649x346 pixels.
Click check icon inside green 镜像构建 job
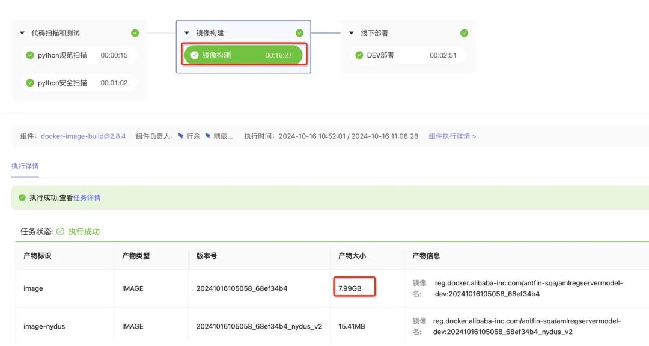coord(195,55)
